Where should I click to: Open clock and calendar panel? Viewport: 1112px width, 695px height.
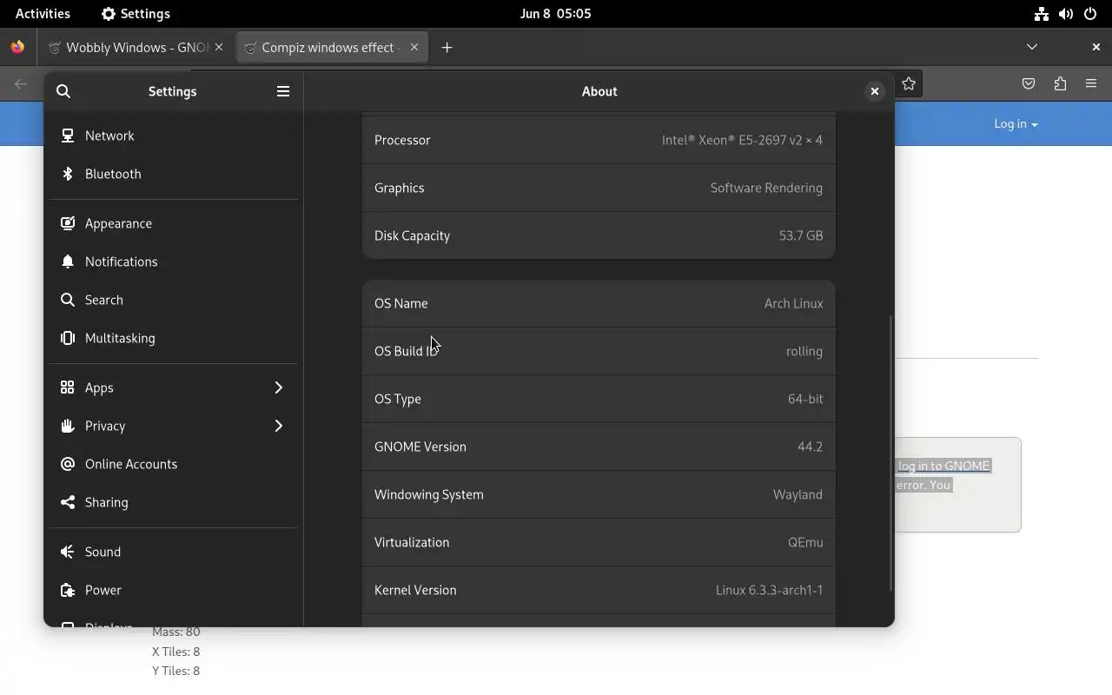[555, 14]
